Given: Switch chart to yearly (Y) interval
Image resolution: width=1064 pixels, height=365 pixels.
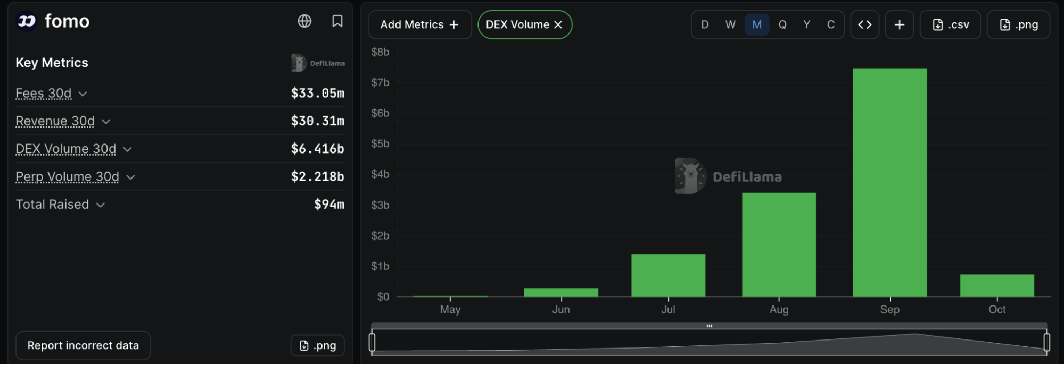Looking at the screenshot, I should pos(807,24).
